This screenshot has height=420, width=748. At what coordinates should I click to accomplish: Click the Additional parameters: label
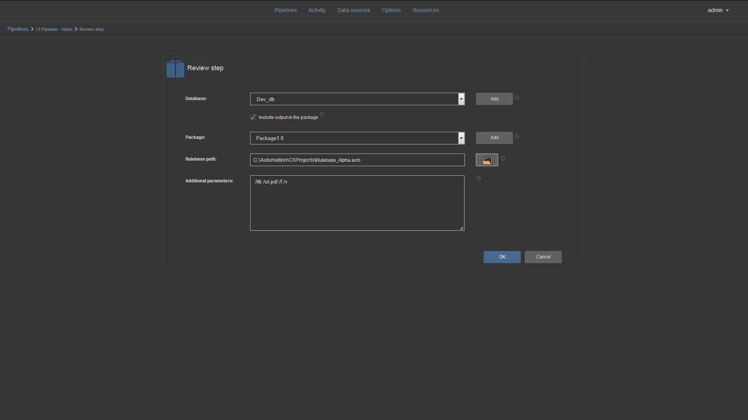pos(209,181)
